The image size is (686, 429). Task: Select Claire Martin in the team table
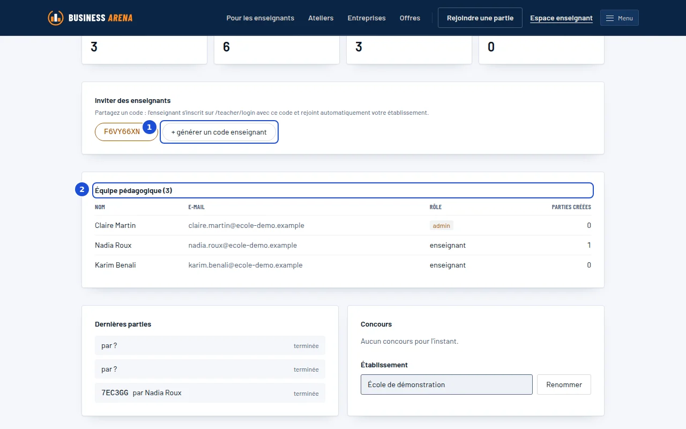[x=115, y=225]
